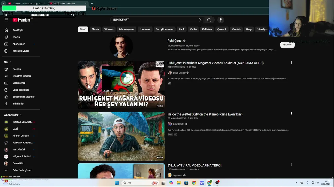Expand the Abonelikler section heading
The height and width of the screenshot is (187, 334).
click(x=13, y=115)
